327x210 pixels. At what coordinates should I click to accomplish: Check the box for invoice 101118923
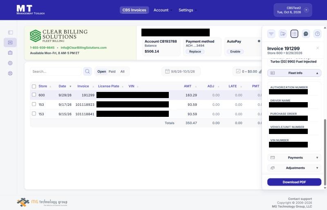tap(34, 104)
